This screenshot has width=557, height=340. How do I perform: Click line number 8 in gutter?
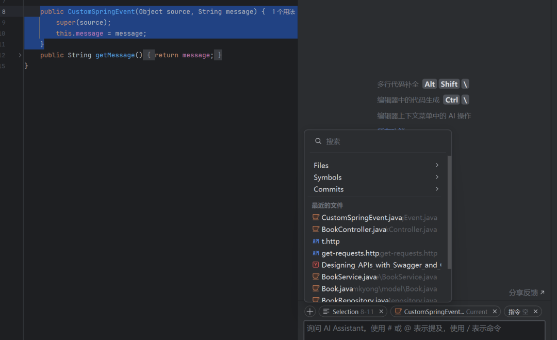tap(4, 12)
